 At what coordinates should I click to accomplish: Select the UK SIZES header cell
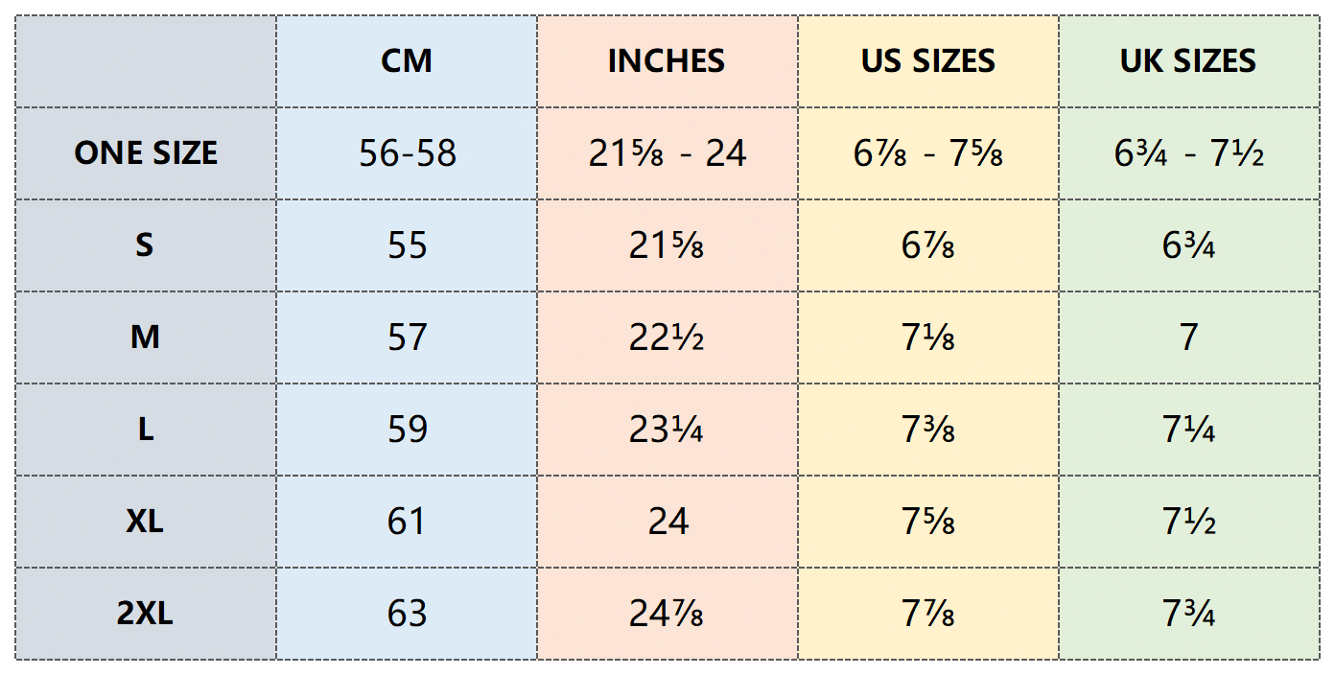click(1189, 61)
